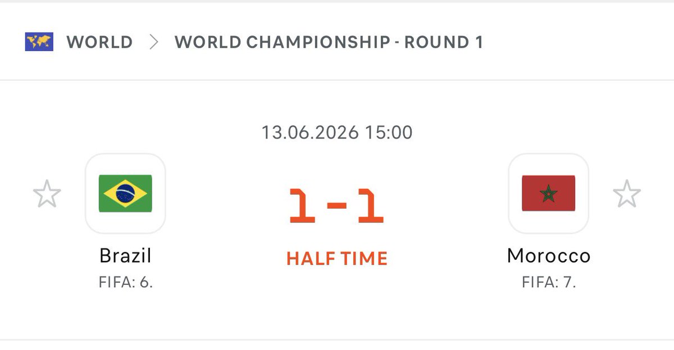This screenshot has height=350, width=674.
Task: Toggle favorite star next to Morocco
Action: pyautogui.click(x=626, y=194)
